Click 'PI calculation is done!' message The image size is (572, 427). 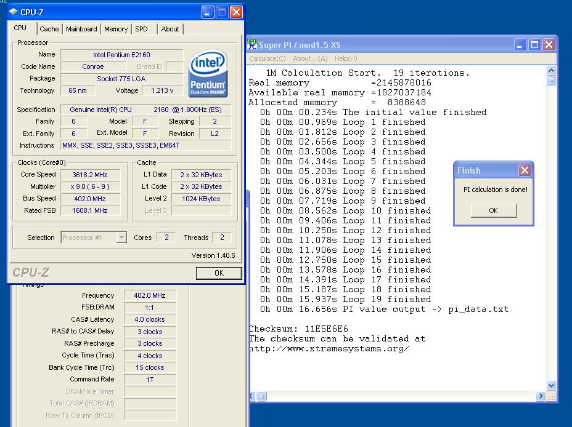(496, 190)
